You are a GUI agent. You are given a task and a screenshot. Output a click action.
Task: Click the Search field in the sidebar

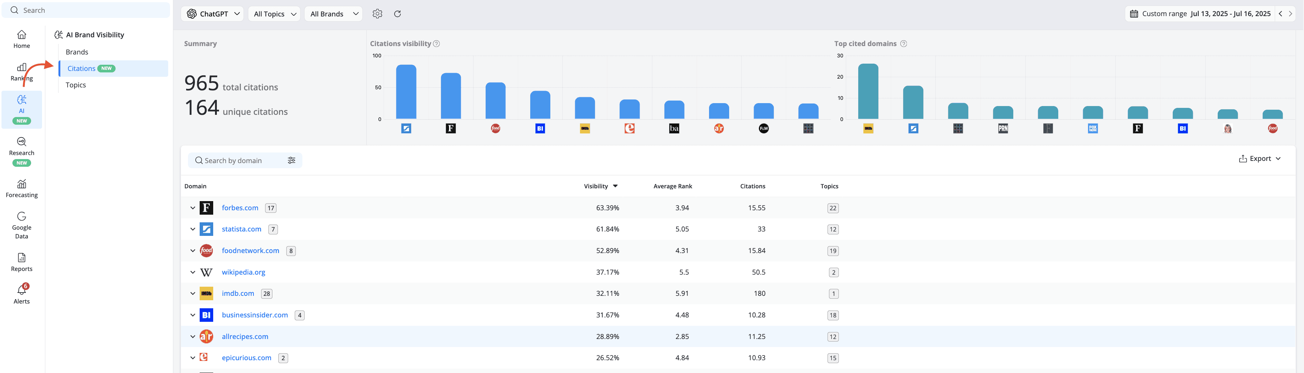(x=86, y=10)
